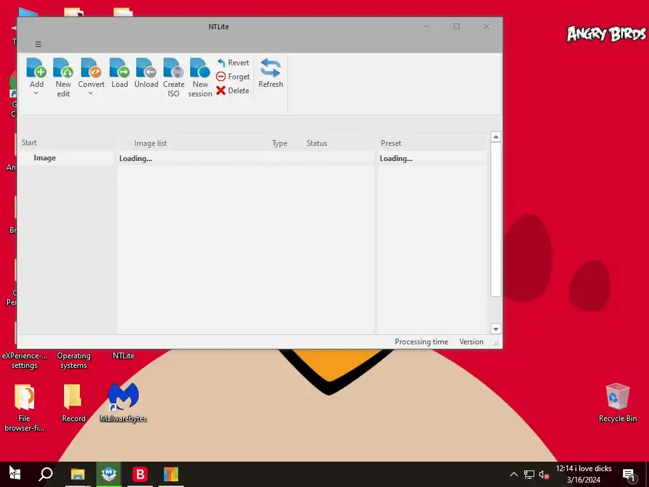Click the colorful taskbar app icon
This screenshot has height=487, width=649.
[170, 474]
